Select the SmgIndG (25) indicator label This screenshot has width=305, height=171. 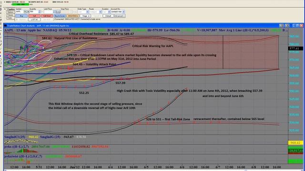point(50,137)
